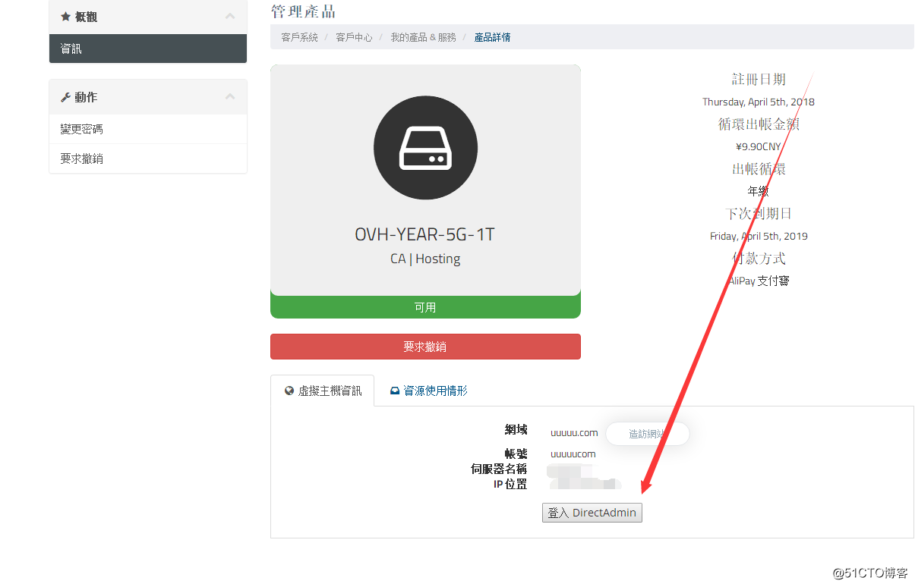Click the green 可用 status bar
Viewport: 915px width, 587px height.
425,307
